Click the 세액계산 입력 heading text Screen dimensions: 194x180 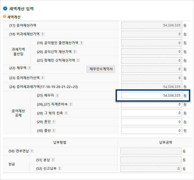click(x=21, y=9)
